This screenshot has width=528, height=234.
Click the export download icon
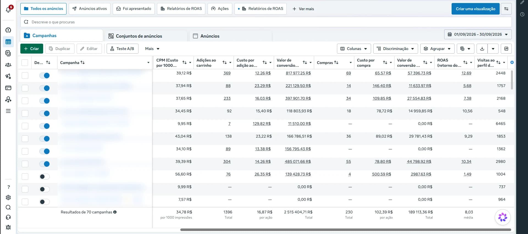482,49
